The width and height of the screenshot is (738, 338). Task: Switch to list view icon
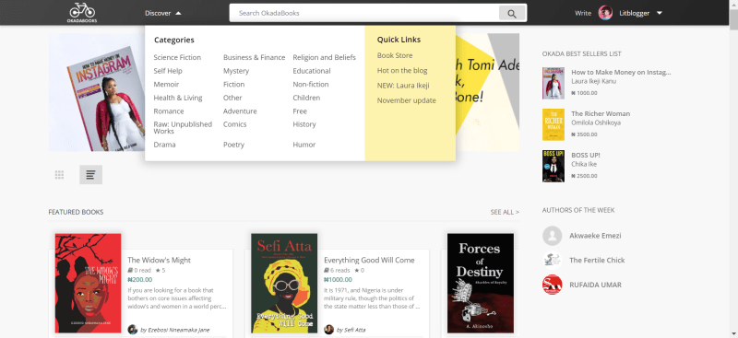pyautogui.click(x=90, y=175)
